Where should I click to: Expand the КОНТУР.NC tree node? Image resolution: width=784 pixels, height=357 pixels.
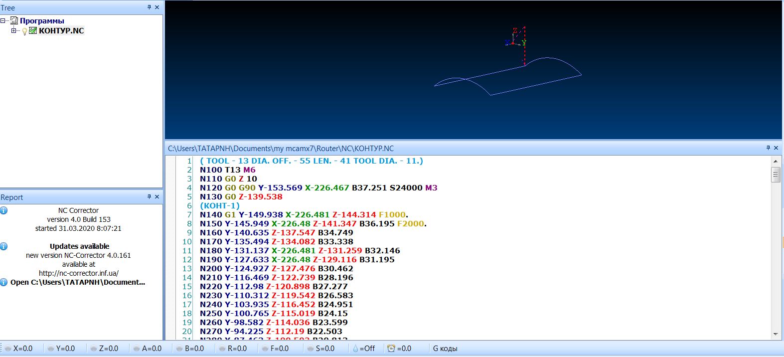[14, 30]
